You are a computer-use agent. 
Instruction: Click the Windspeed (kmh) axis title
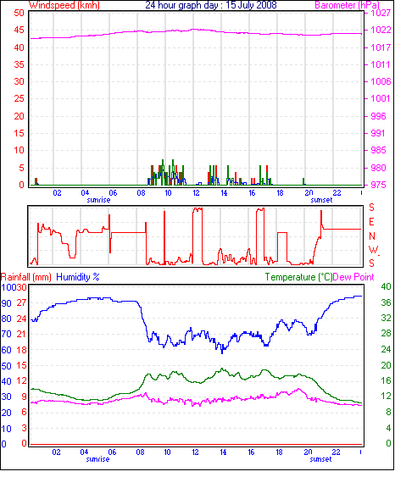point(64,5)
